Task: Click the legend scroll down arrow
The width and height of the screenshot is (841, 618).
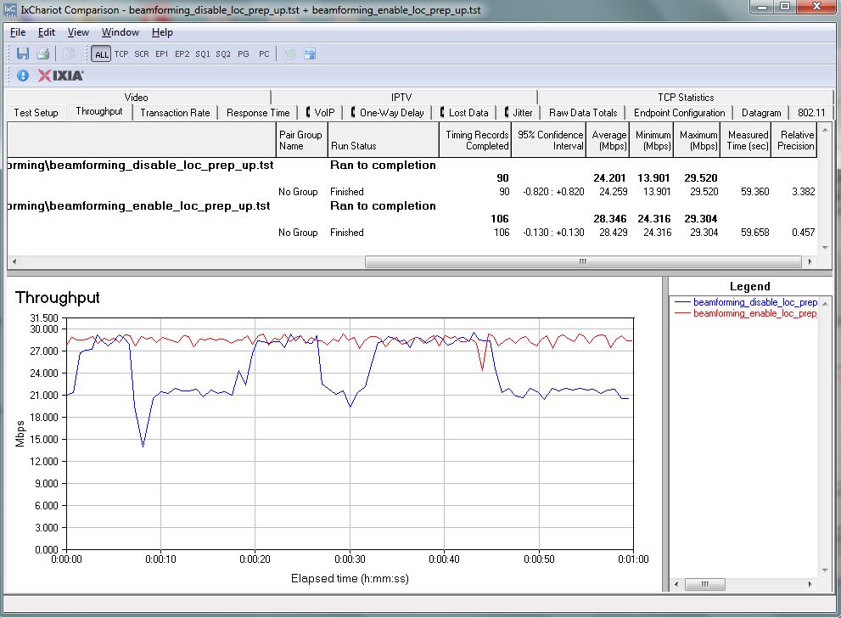Action: pos(825,570)
